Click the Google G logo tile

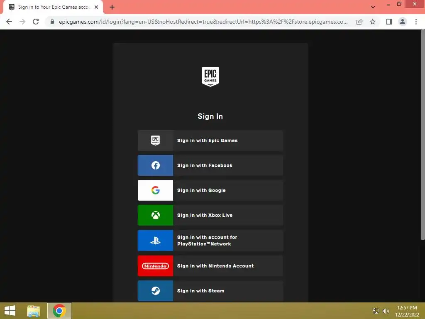pos(155,190)
